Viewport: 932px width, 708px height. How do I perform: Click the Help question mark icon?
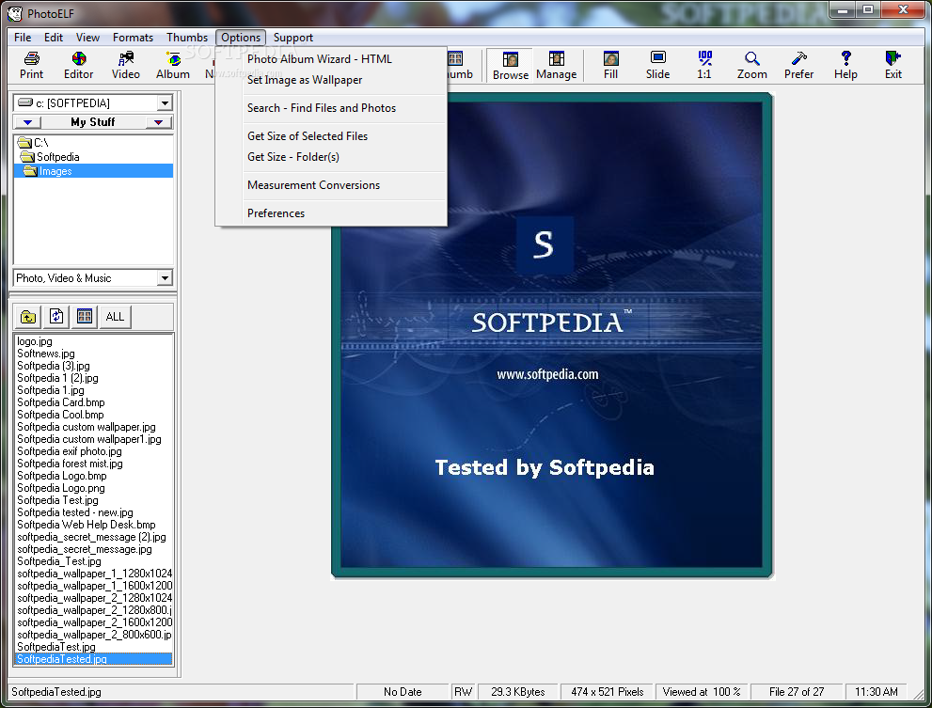pos(845,65)
